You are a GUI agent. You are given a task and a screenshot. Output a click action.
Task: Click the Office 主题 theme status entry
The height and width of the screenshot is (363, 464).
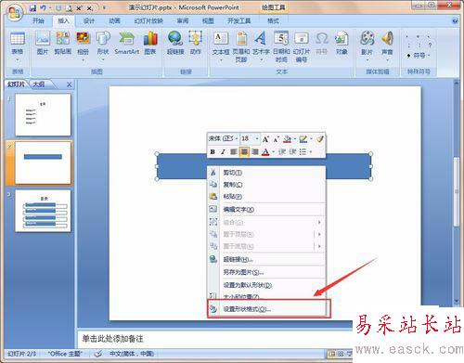(x=65, y=354)
